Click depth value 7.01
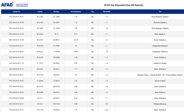Screen dimensions: 184x112 click(x=76, y=17)
